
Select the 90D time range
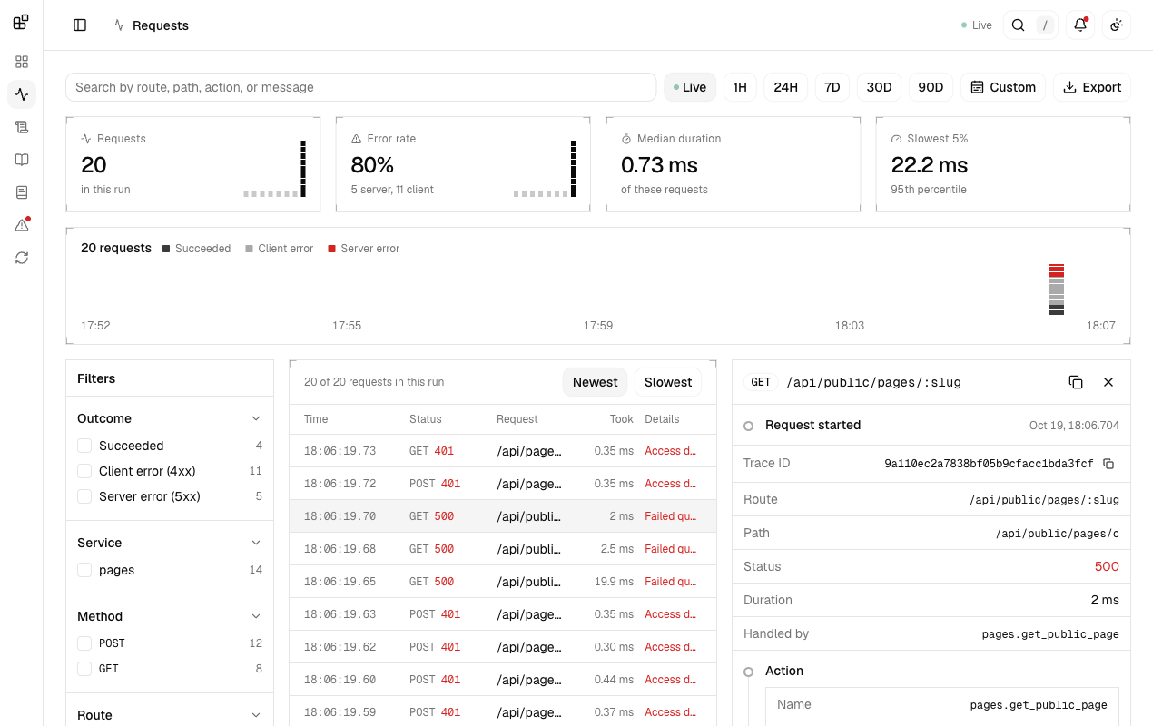coord(931,87)
